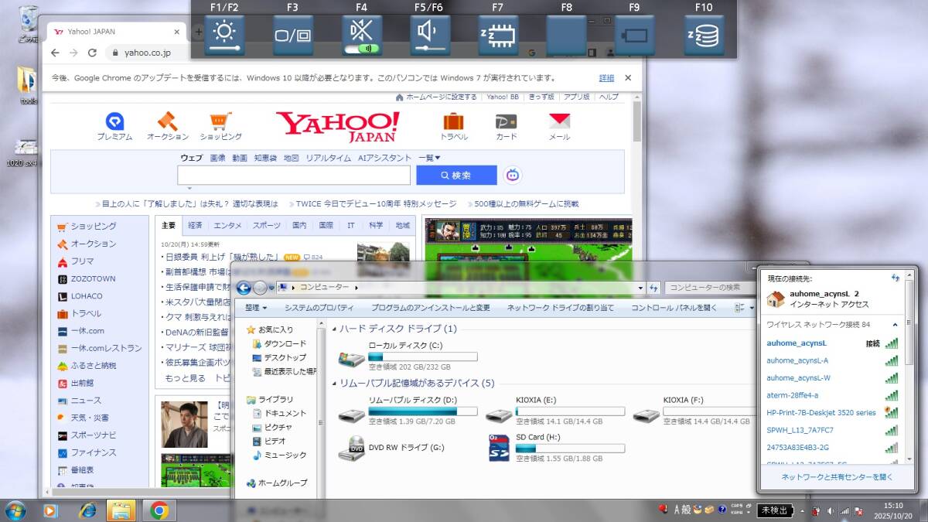
Task: Expand the Explorer view options dropdown arrow
Action: pyautogui.click(x=751, y=308)
